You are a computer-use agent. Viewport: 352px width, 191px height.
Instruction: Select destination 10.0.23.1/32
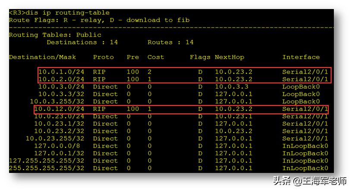click(59, 123)
